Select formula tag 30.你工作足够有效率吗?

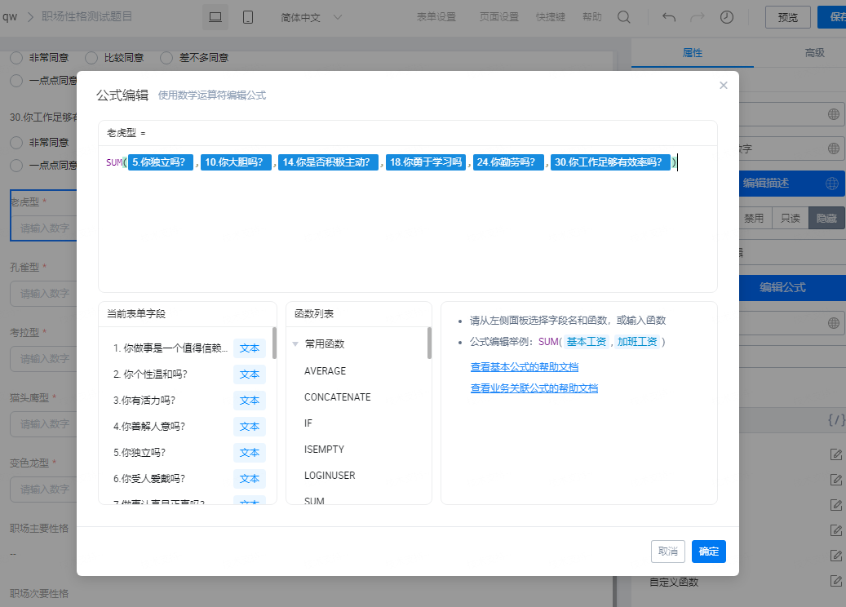(611, 162)
